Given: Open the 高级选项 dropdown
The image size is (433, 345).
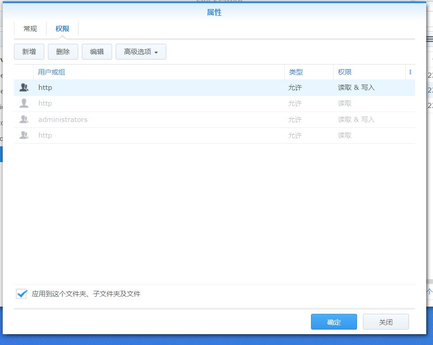Looking at the screenshot, I should click(141, 51).
